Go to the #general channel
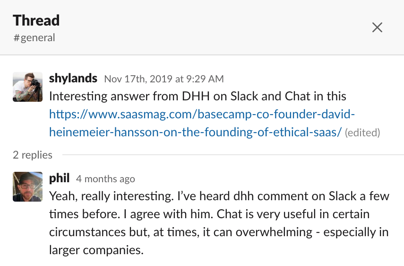Screen dimensions: 404x266 [x=34, y=38]
